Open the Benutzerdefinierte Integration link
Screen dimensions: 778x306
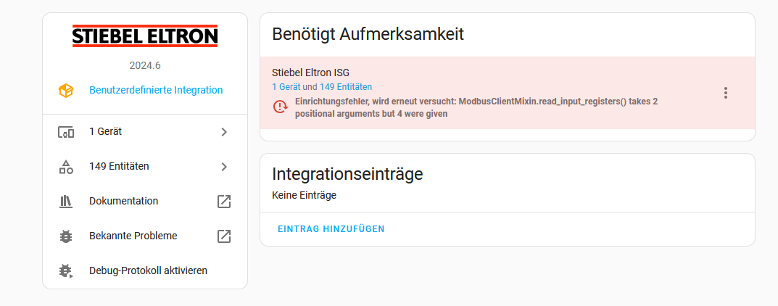click(x=156, y=90)
